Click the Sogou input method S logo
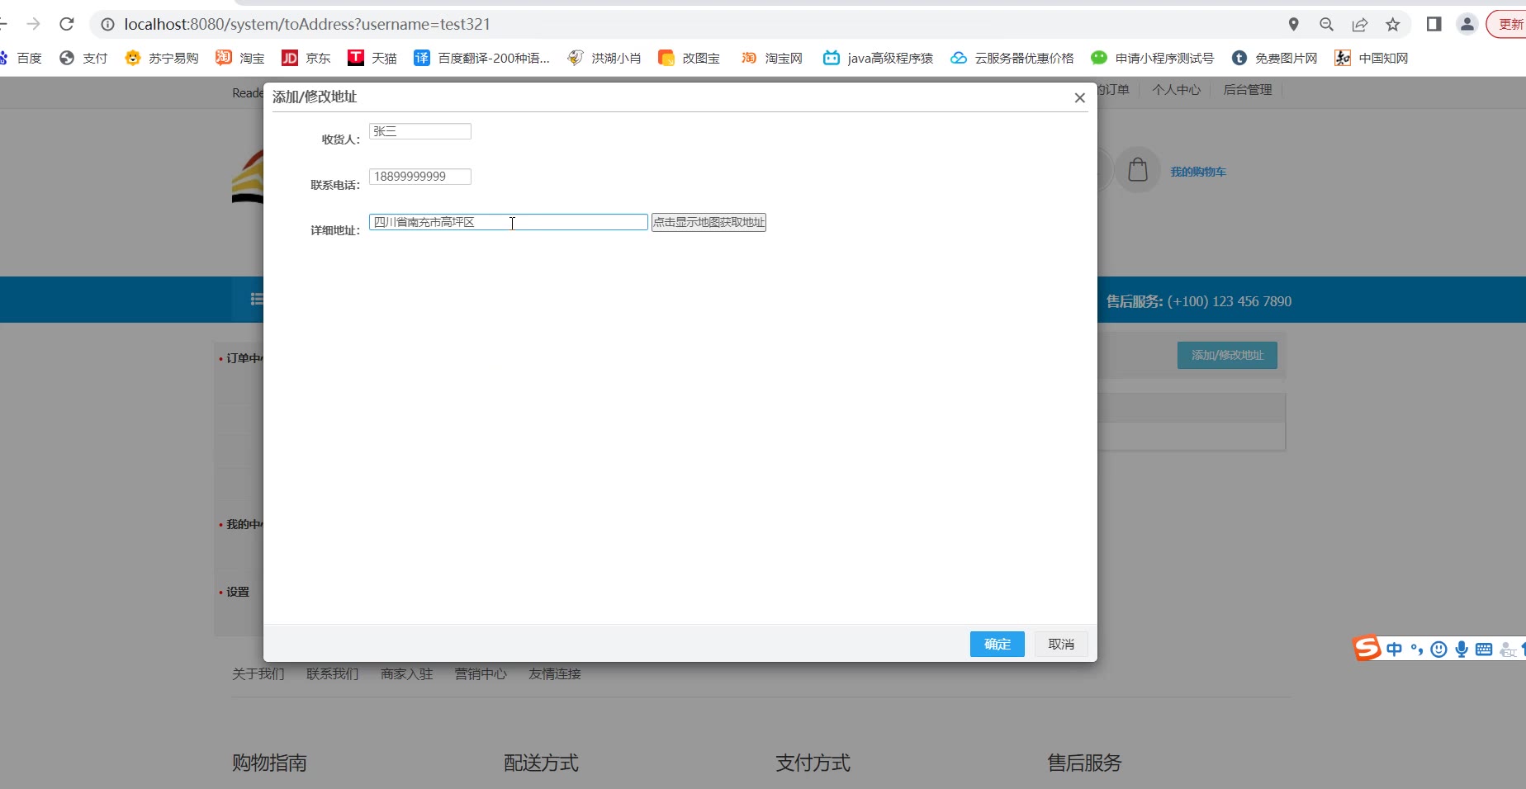Viewport: 1526px width, 789px height. pos(1367,649)
